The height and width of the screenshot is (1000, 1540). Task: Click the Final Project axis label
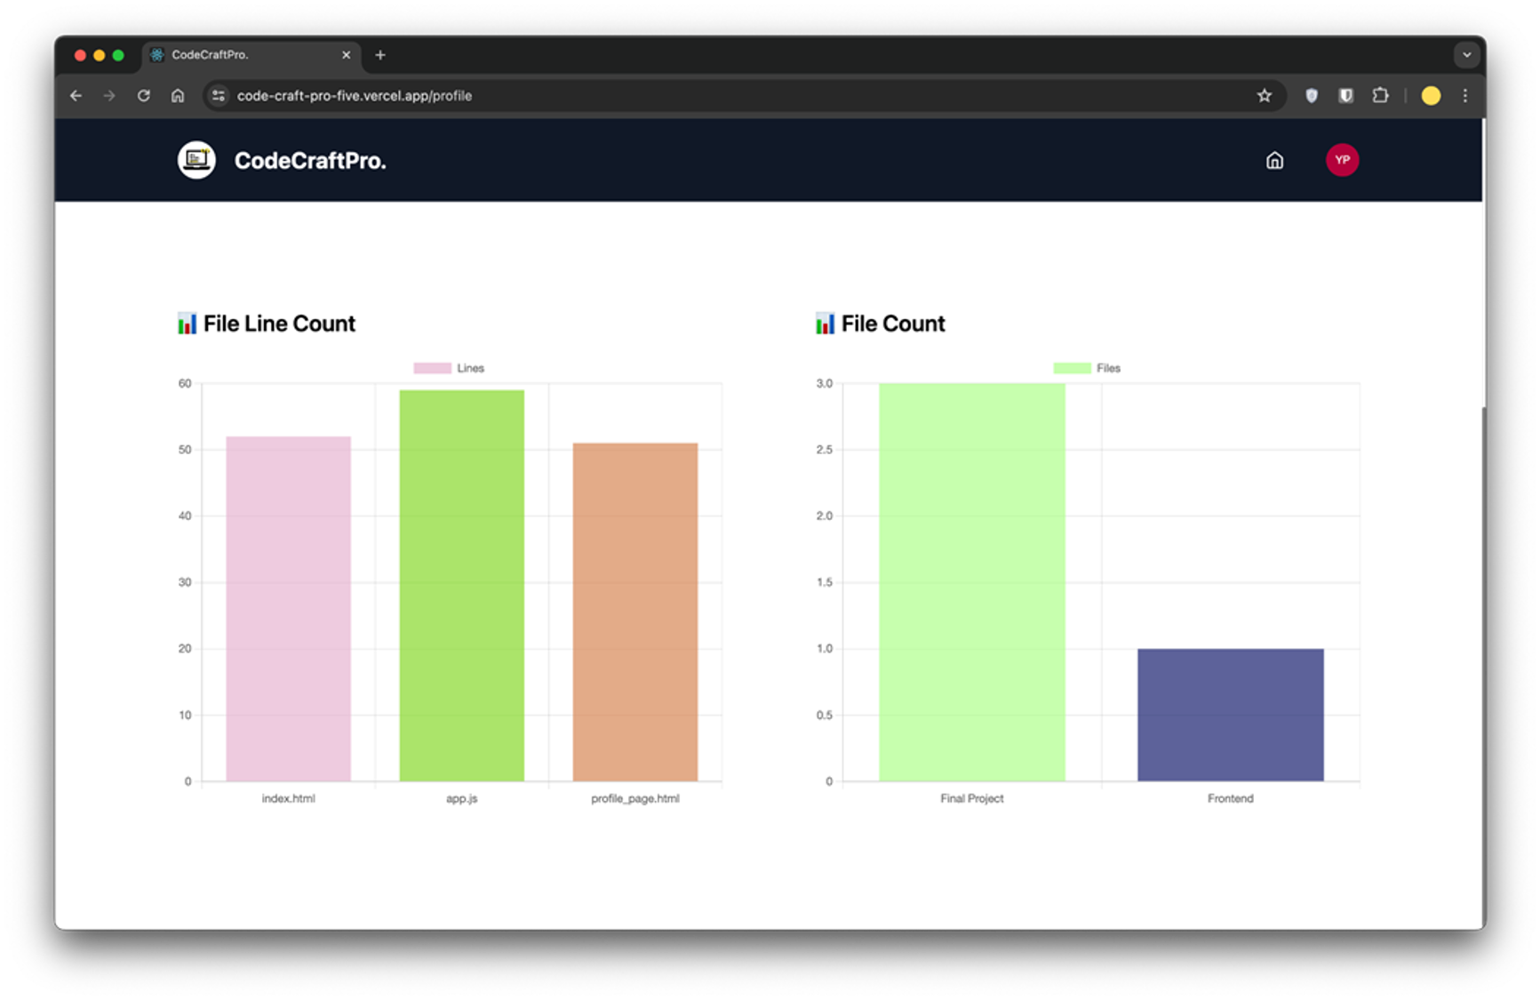(x=971, y=798)
